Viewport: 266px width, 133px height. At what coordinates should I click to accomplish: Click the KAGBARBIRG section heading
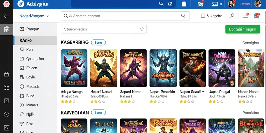point(75,42)
